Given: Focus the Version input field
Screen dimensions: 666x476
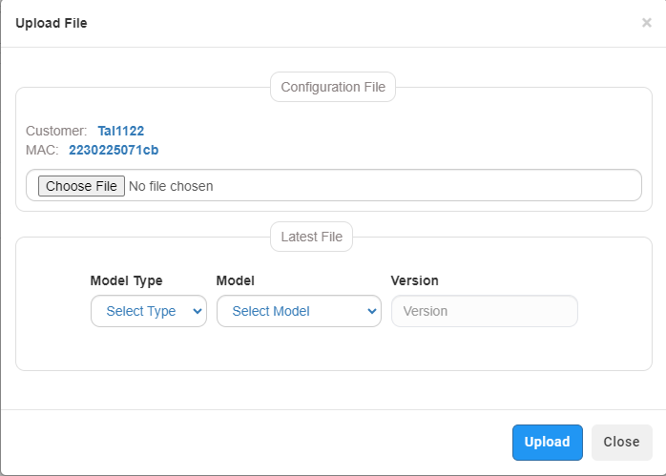Looking at the screenshot, I should click(484, 311).
